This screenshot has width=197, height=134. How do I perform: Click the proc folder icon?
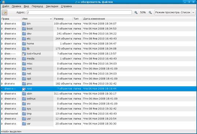click(x=24, y=84)
